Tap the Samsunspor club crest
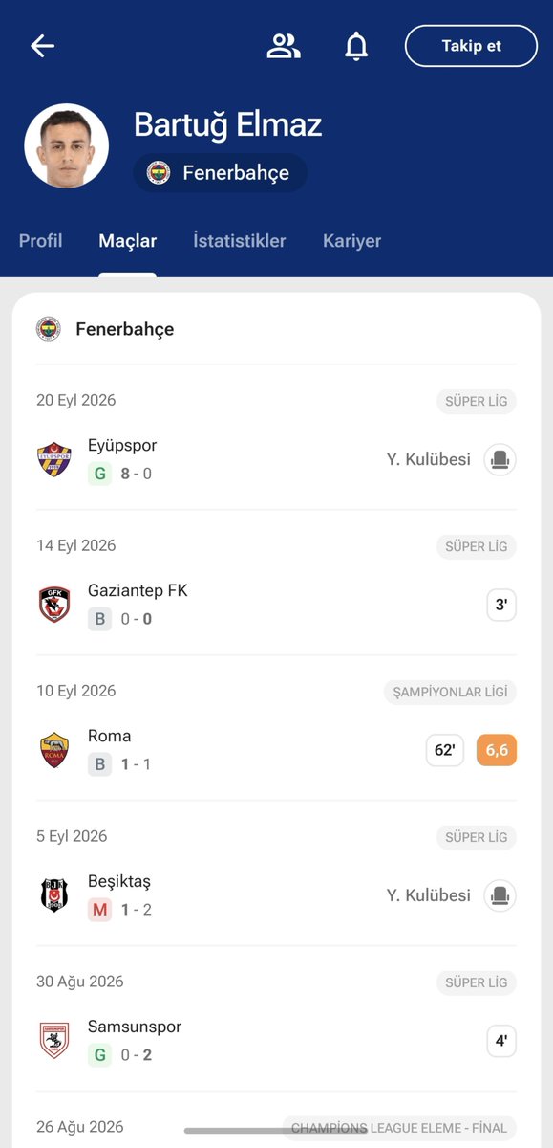This screenshot has width=553, height=1148. (x=54, y=1041)
